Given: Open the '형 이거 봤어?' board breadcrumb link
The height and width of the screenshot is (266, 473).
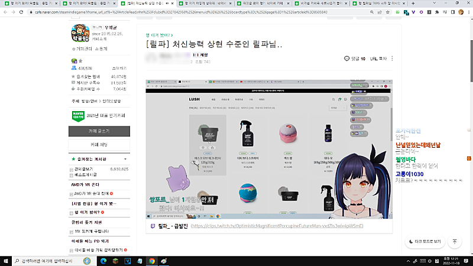Looking at the screenshot, I should [x=159, y=35].
